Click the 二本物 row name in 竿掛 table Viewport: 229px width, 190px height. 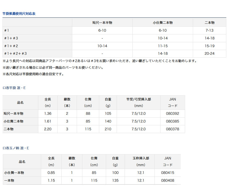tap(8, 129)
